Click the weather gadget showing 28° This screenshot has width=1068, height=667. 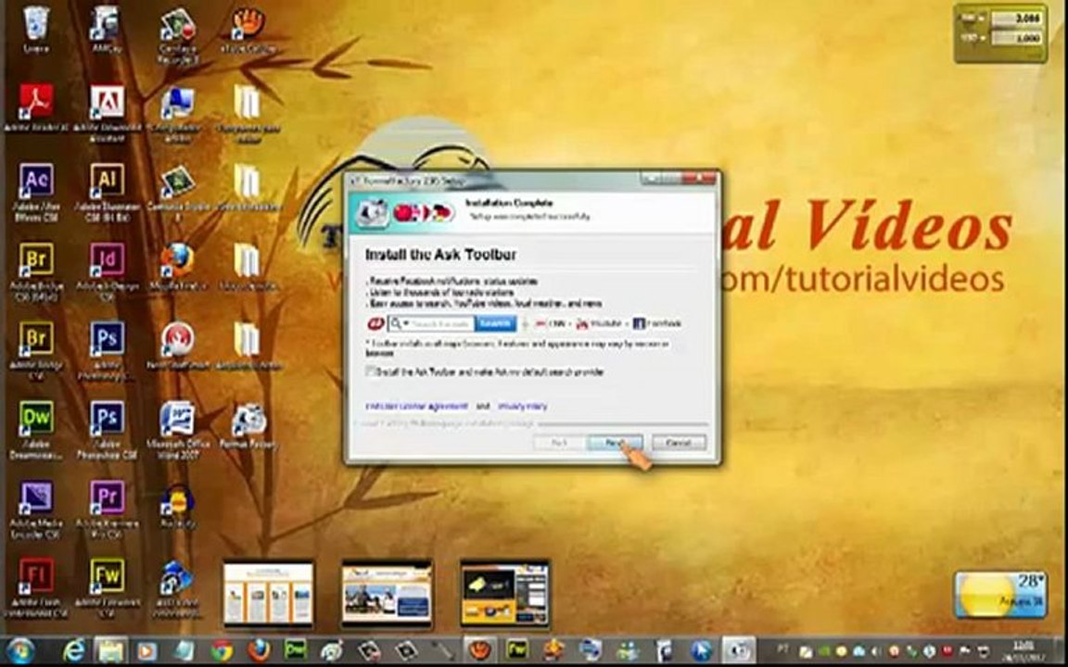point(1000,594)
